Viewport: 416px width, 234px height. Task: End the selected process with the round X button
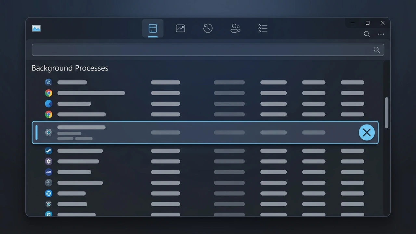367,133
